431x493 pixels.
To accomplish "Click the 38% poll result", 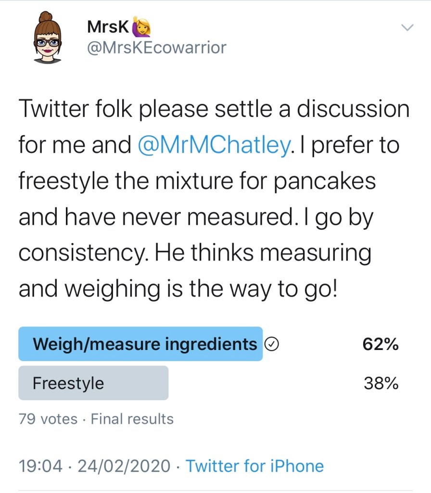I will click(380, 383).
